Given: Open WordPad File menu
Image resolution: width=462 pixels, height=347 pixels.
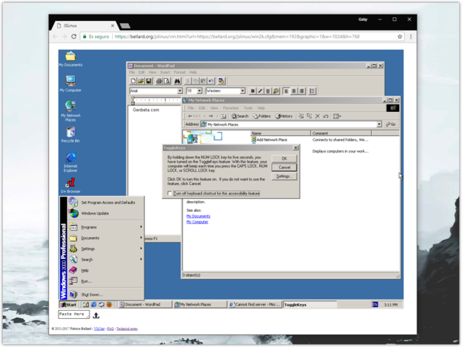Looking at the screenshot, I should (131, 72).
